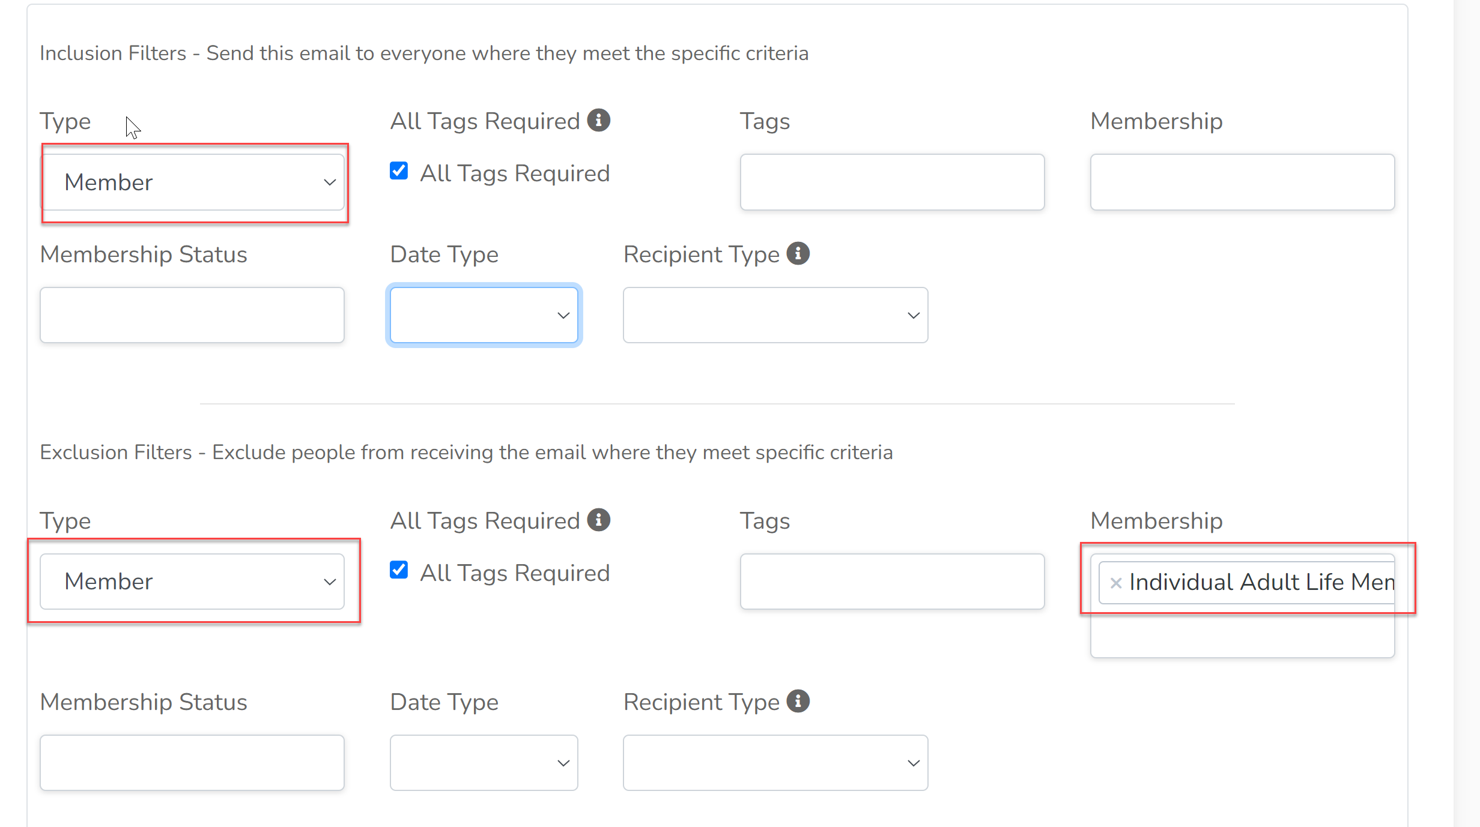Image resolution: width=1480 pixels, height=827 pixels.
Task: Open the Inclusion Filters Type dropdown
Action: (x=192, y=182)
